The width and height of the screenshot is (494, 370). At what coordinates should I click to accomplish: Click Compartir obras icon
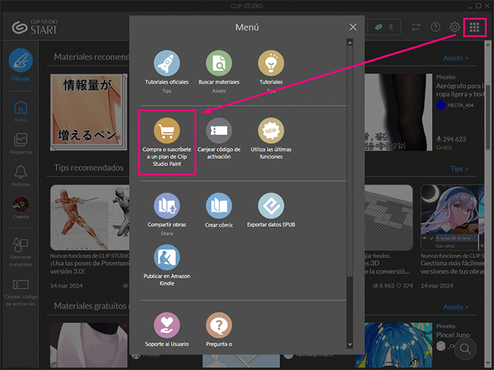tap(167, 206)
